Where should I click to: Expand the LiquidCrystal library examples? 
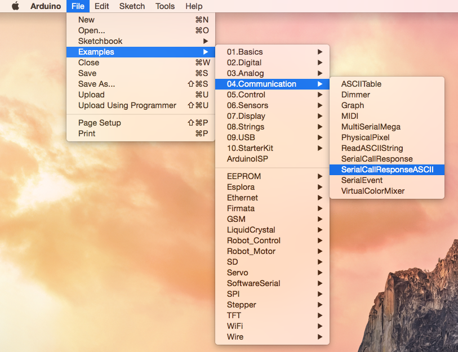(x=272, y=230)
